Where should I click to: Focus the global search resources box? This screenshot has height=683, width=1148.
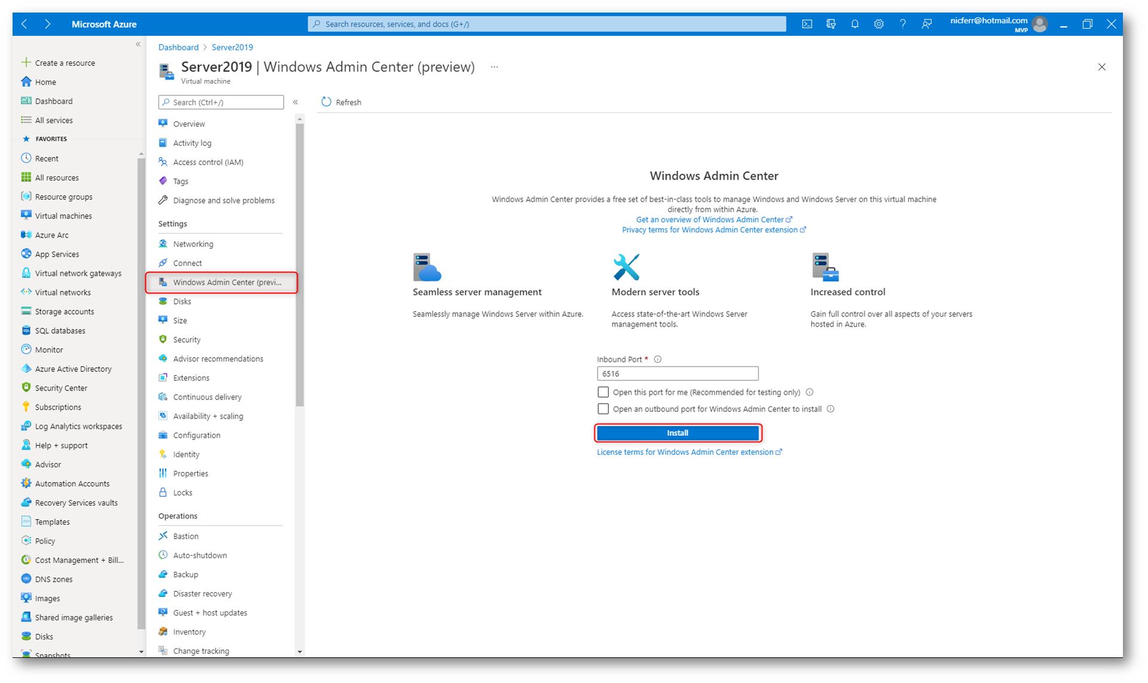[547, 24]
